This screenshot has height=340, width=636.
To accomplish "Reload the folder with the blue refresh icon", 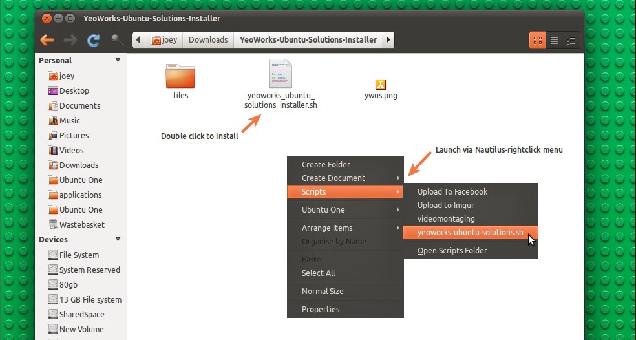I will [x=94, y=40].
